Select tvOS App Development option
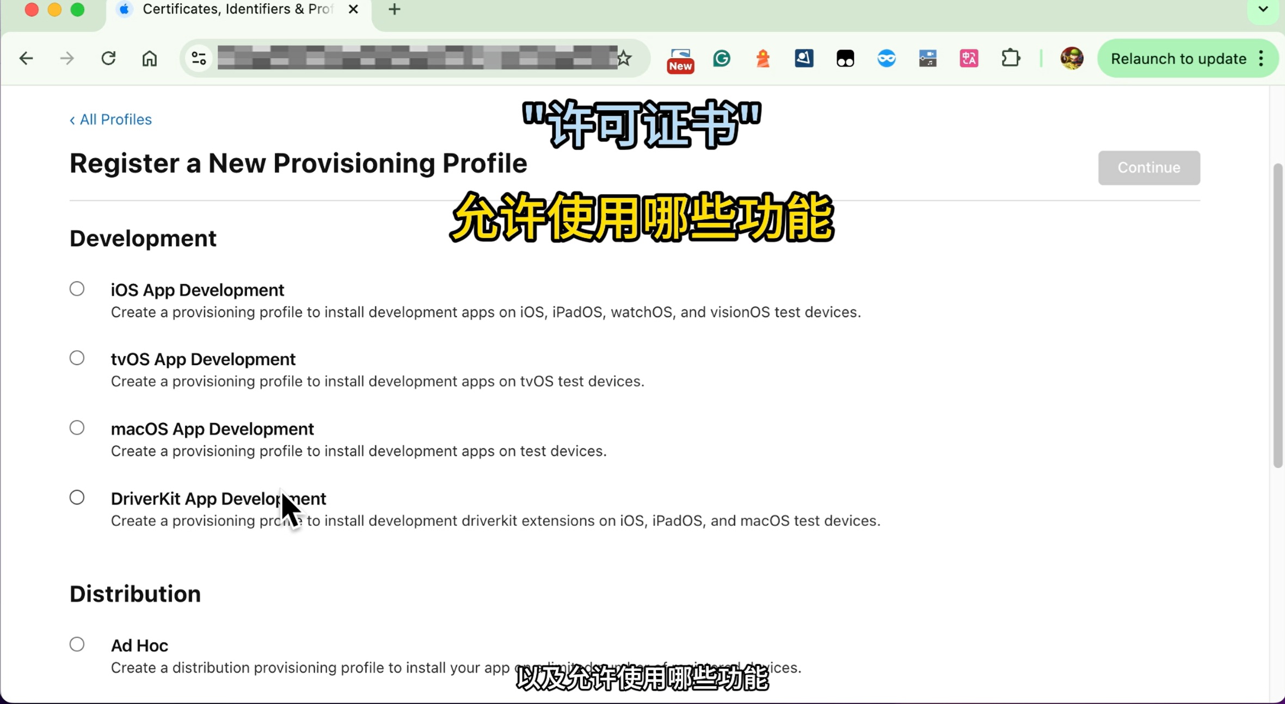The height and width of the screenshot is (704, 1285). click(77, 357)
